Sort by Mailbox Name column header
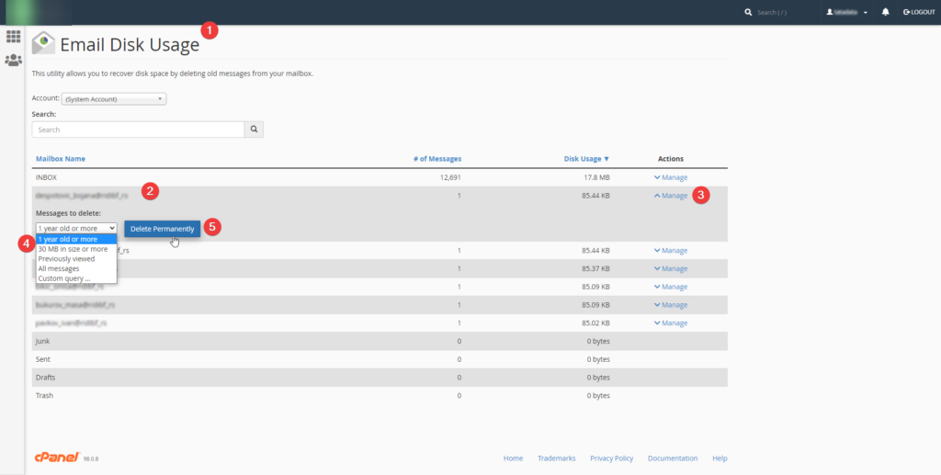The width and height of the screenshot is (941, 475). click(61, 159)
